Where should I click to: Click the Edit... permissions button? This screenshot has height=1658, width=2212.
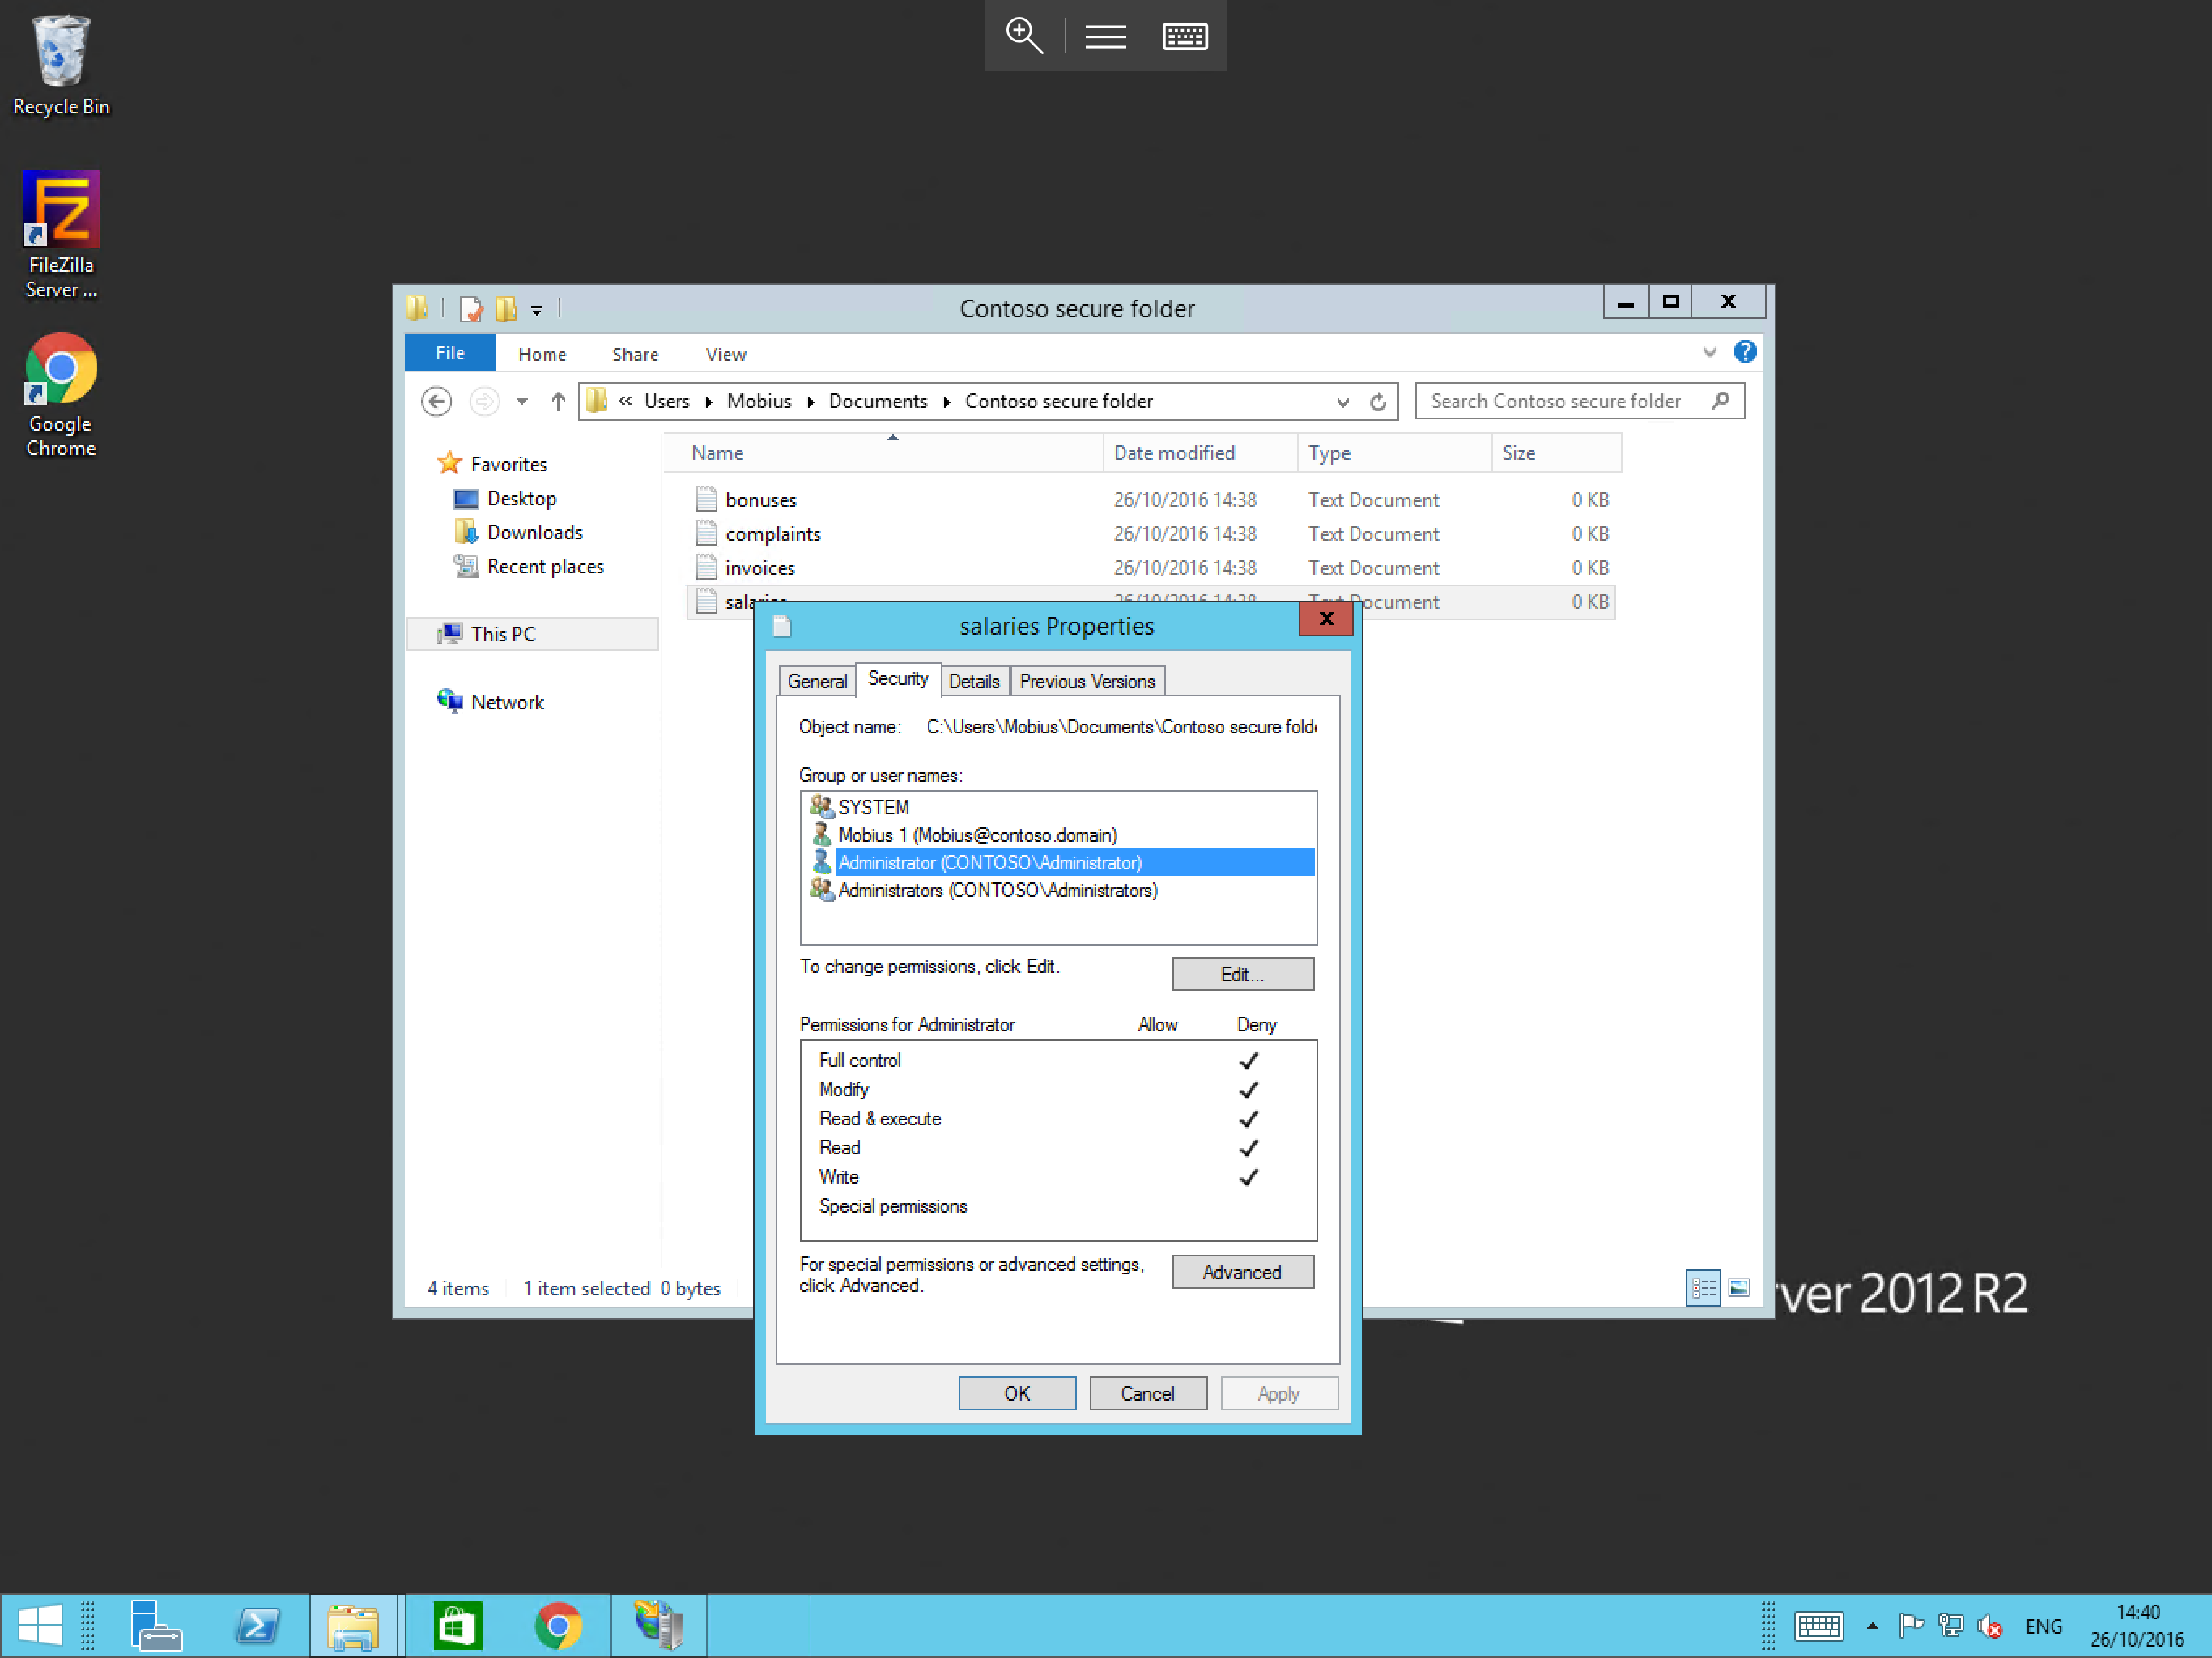(1242, 974)
